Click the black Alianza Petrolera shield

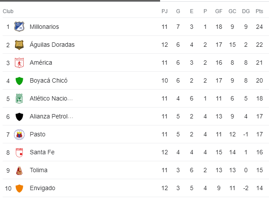pos(19,117)
